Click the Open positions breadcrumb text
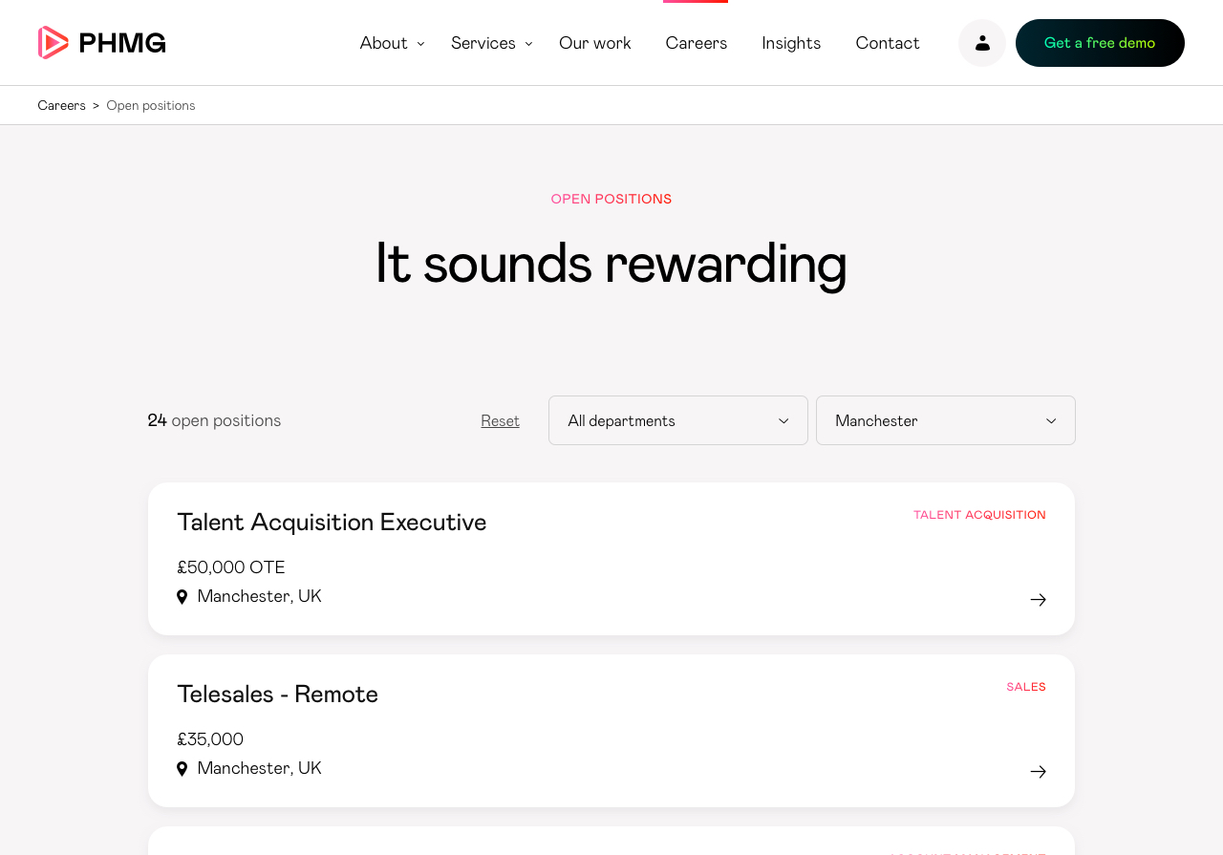The image size is (1223, 855). point(151,106)
